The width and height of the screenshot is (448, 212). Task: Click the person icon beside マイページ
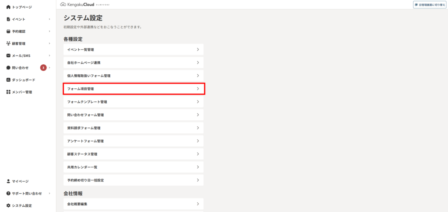(x=8, y=181)
